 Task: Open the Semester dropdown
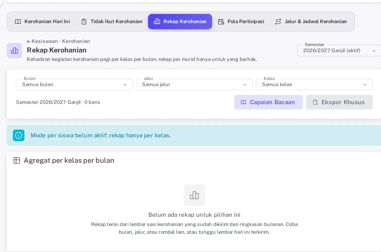[x=339, y=50]
